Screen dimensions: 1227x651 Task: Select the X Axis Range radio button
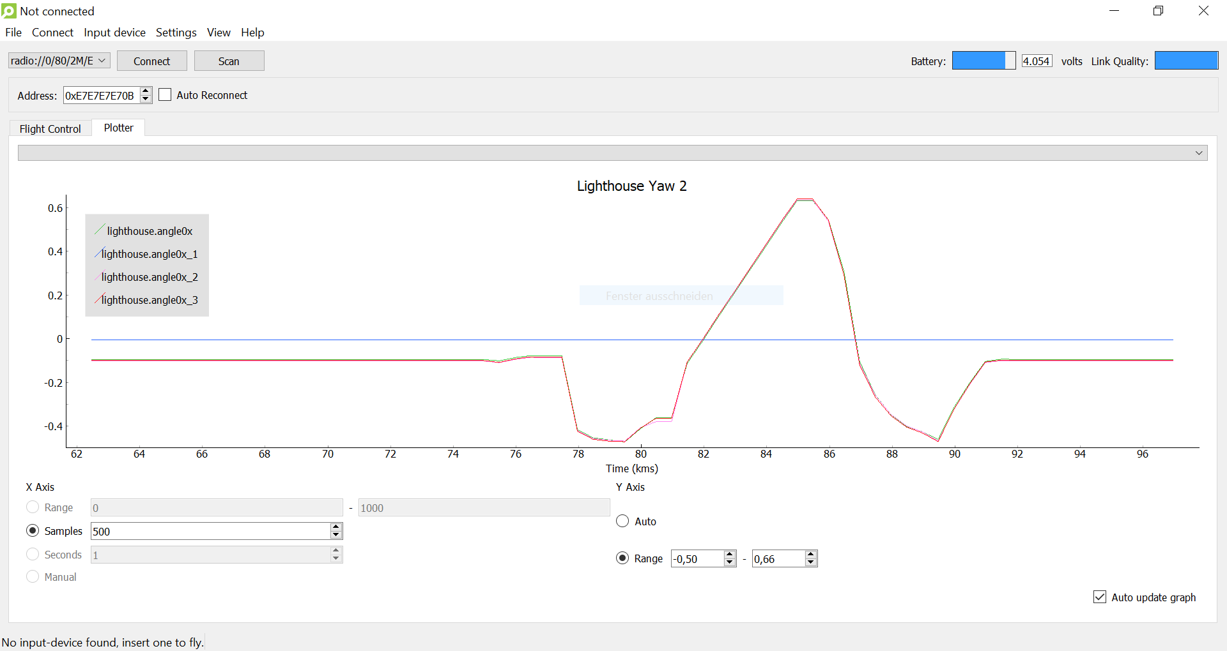click(33, 507)
